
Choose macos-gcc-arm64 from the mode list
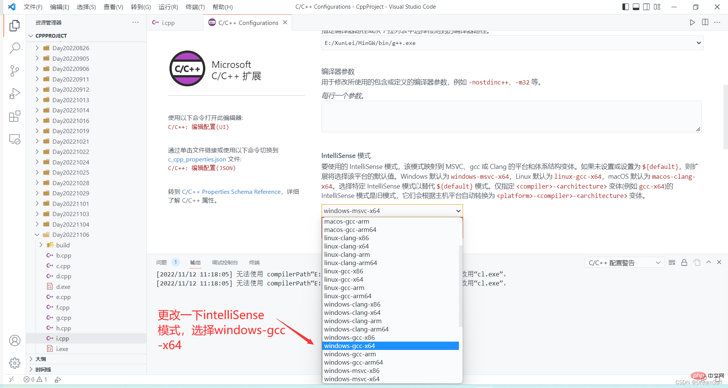point(391,230)
